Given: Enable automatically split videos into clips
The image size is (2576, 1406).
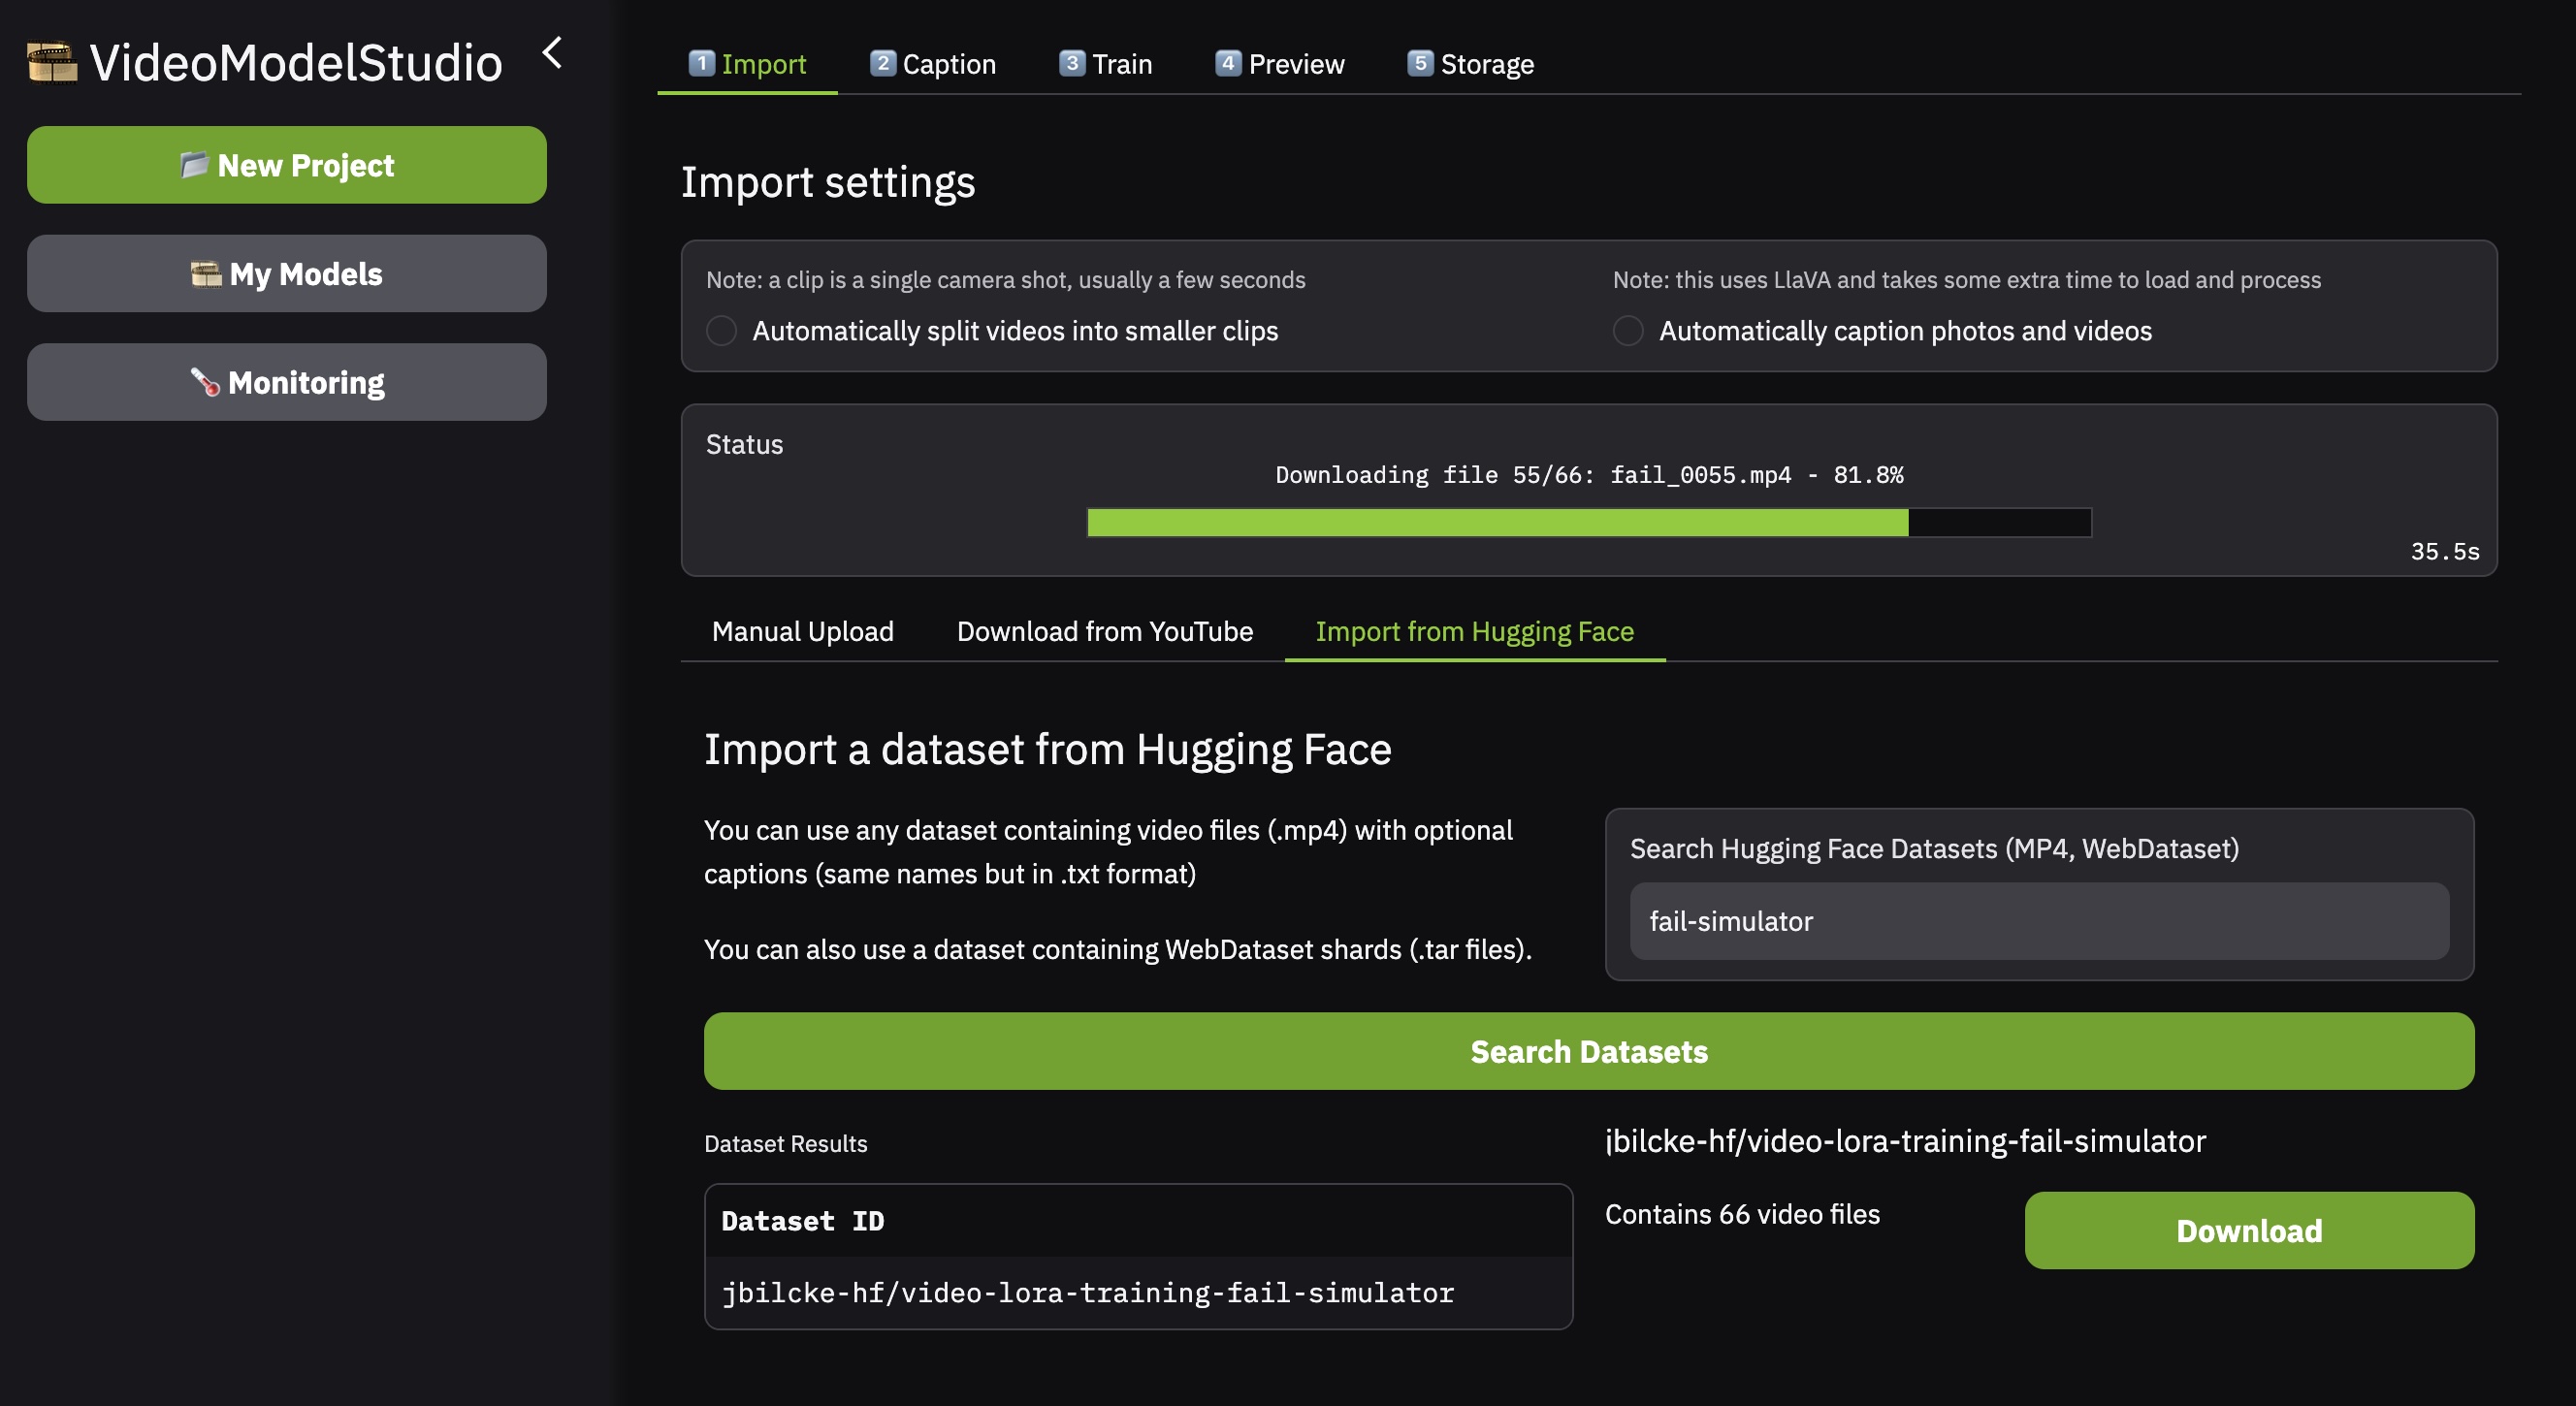Looking at the screenshot, I should pos(721,331).
